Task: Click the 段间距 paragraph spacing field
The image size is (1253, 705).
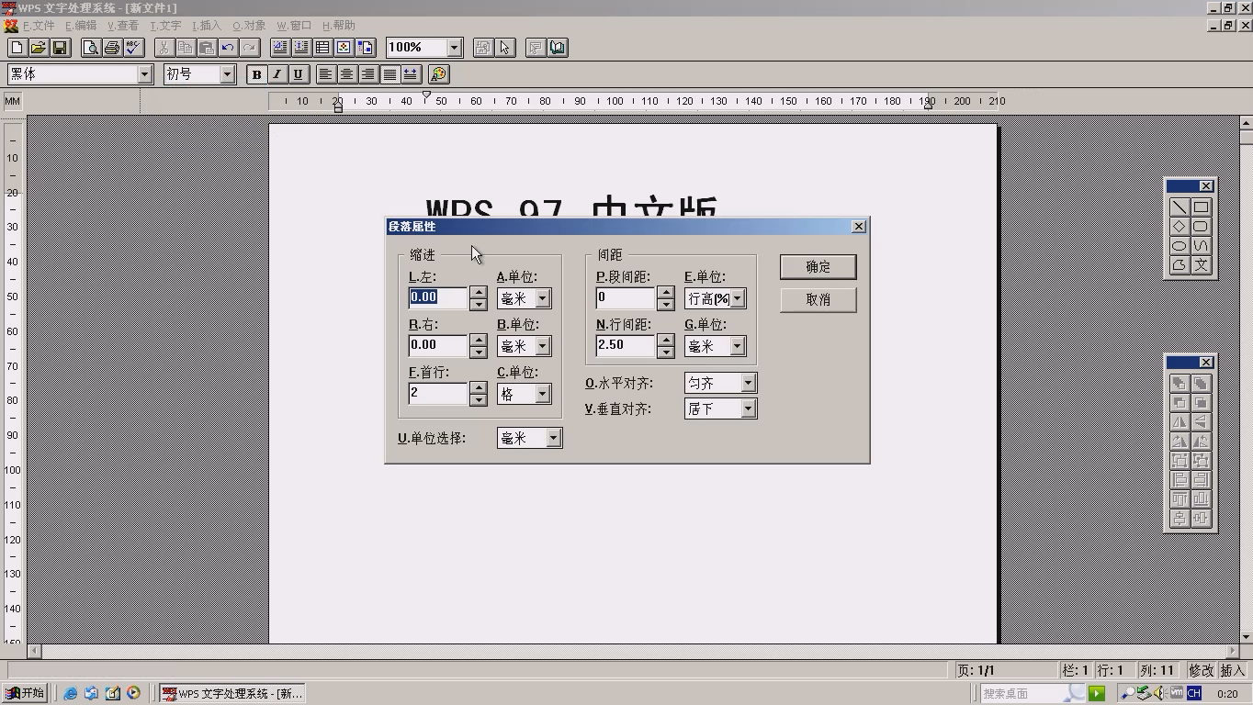Action: (626, 297)
